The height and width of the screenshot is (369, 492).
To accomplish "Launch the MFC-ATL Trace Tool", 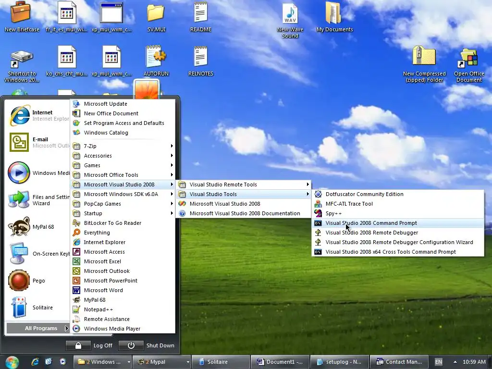I will pyautogui.click(x=398, y=204).
